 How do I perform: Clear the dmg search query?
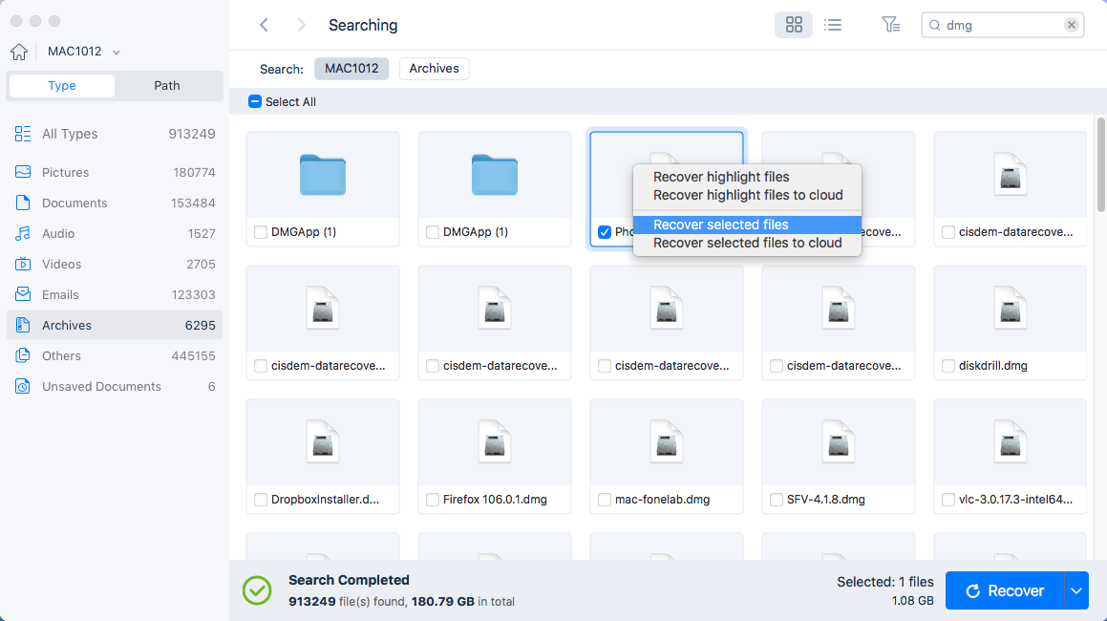pyautogui.click(x=1071, y=25)
